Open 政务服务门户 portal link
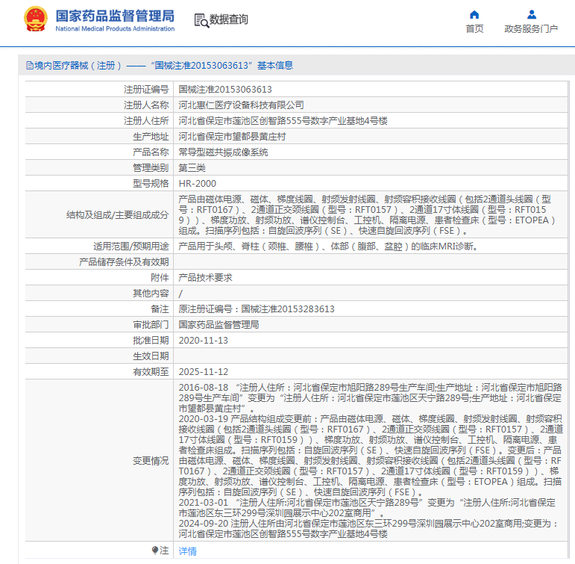This screenshot has height=564, width=575. click(531, 28)
